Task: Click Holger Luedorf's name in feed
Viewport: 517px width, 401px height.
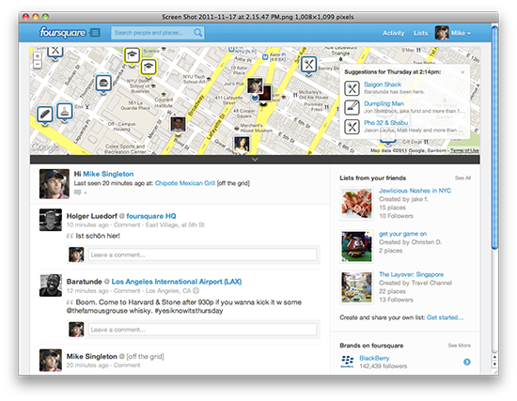Action: [92, 216]
